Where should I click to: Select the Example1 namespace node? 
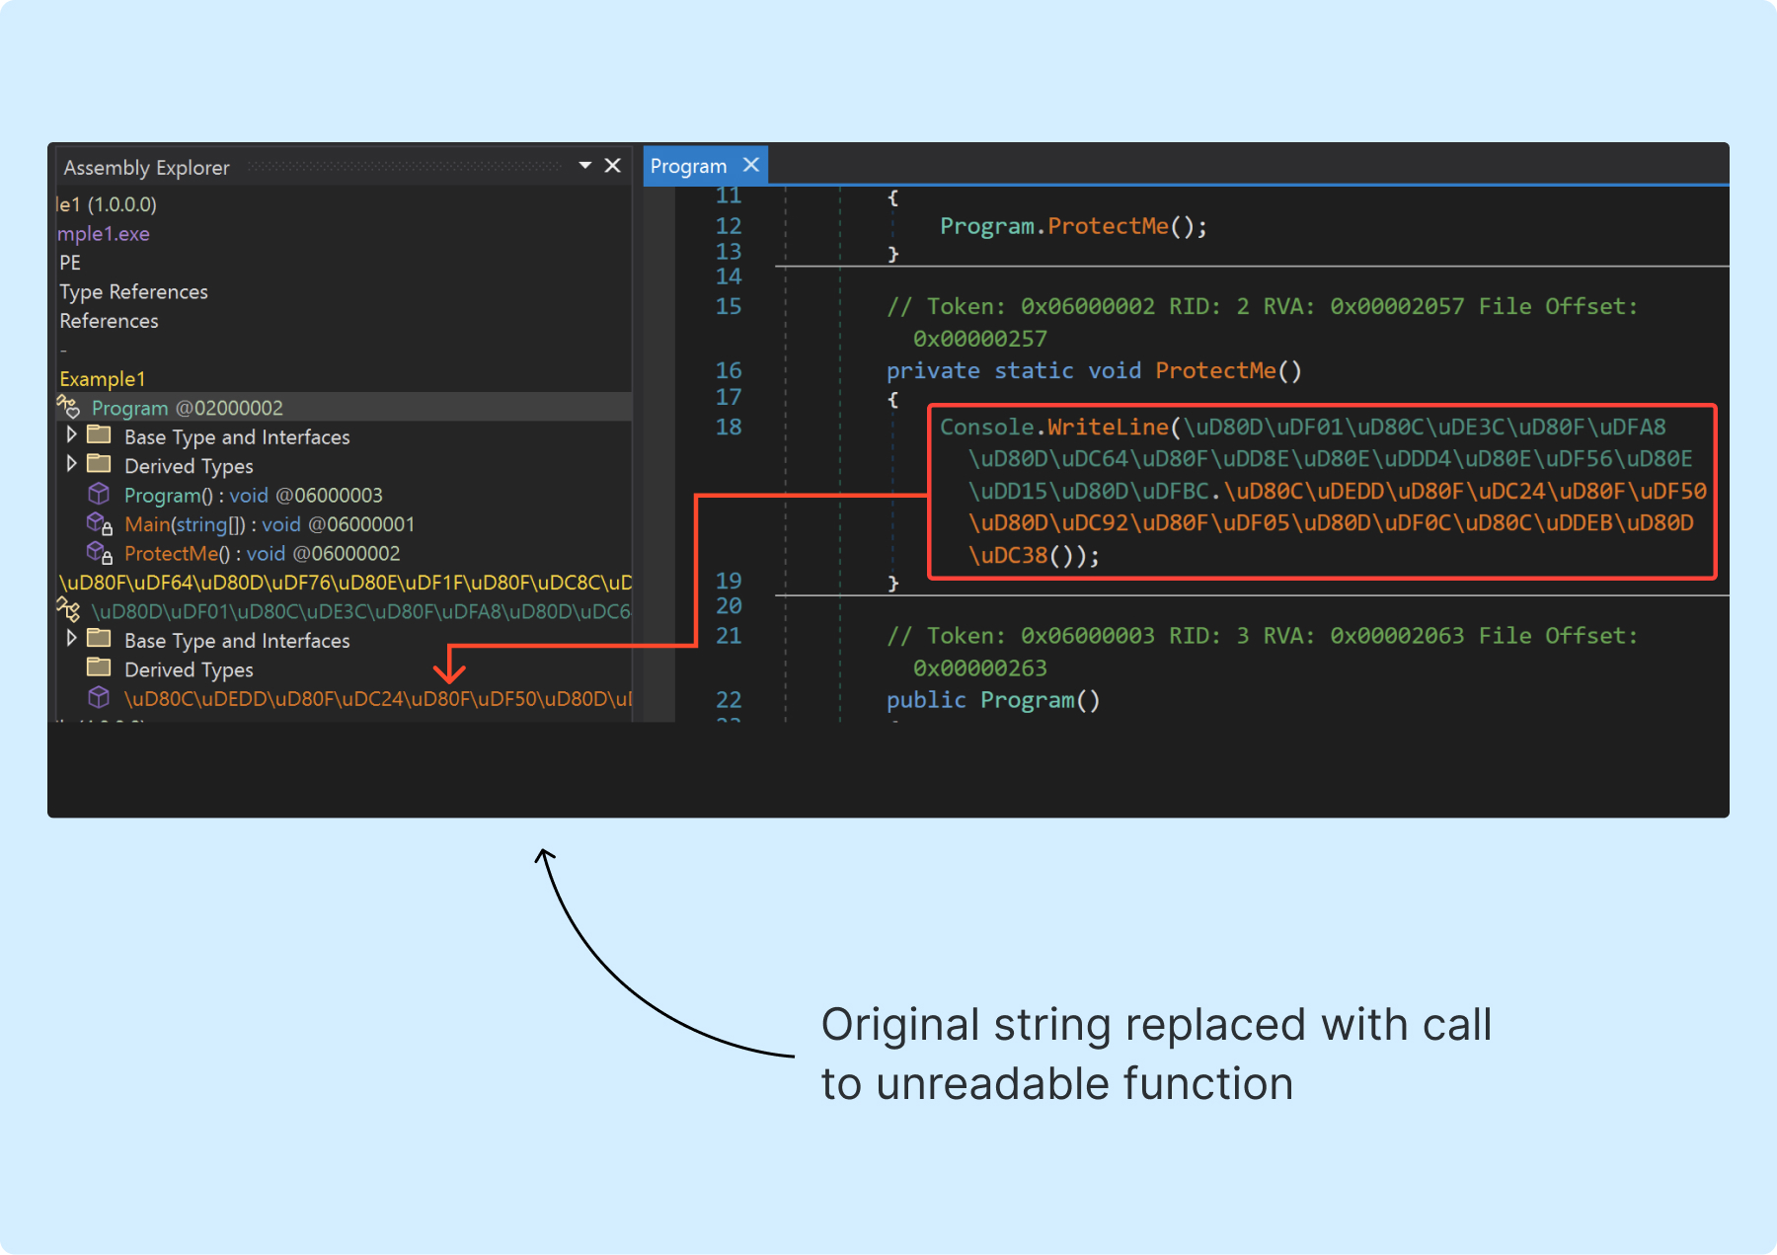point(103,379)
